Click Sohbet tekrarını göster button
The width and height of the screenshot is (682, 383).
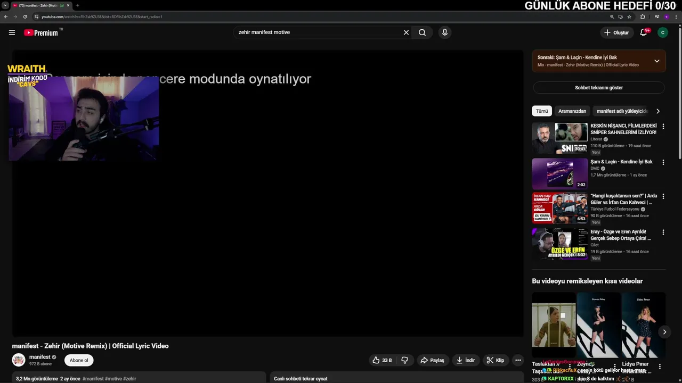click(x=599, y=88)
